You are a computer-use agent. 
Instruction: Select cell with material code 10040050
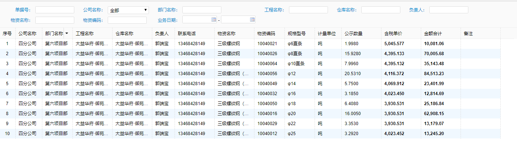269,104
